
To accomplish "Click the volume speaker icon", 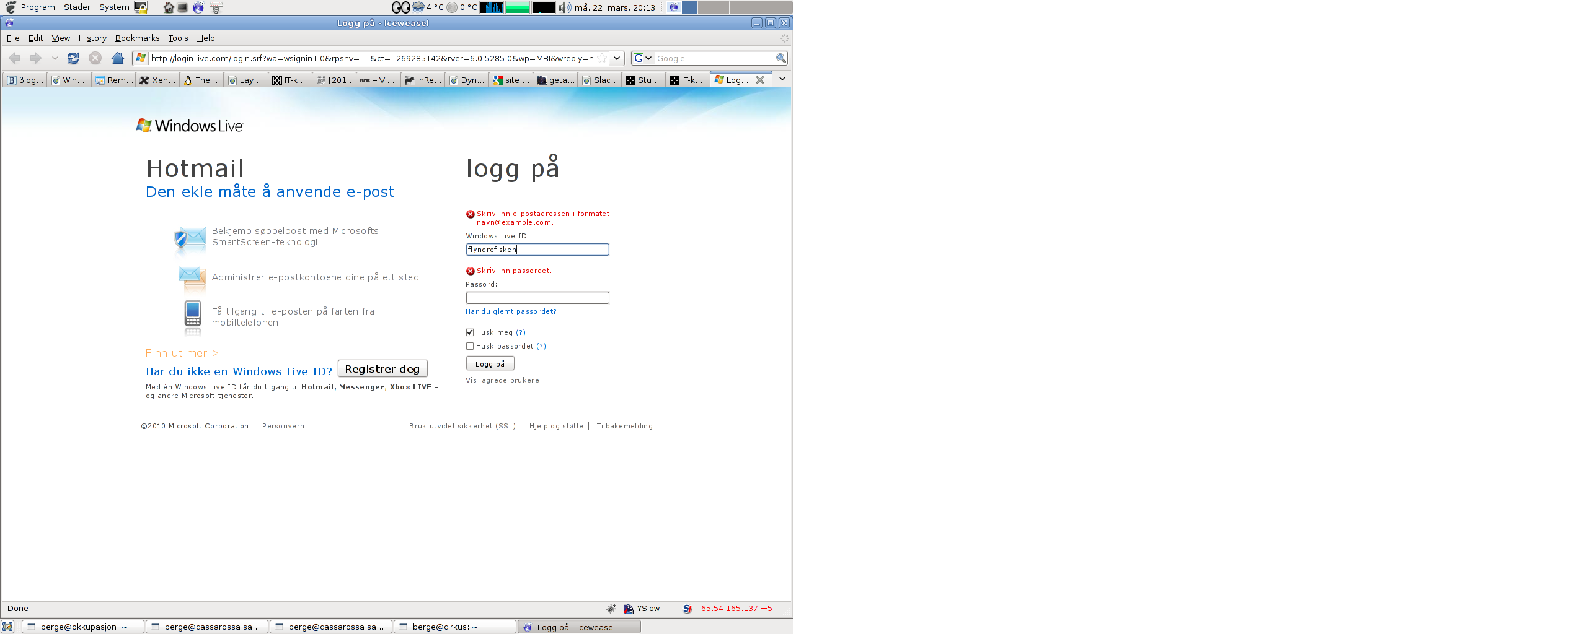I will click(564, 7).
